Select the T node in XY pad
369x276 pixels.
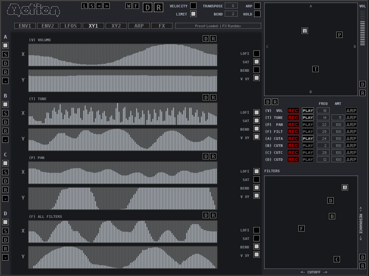pyautogui.click(x=315, y=69)
